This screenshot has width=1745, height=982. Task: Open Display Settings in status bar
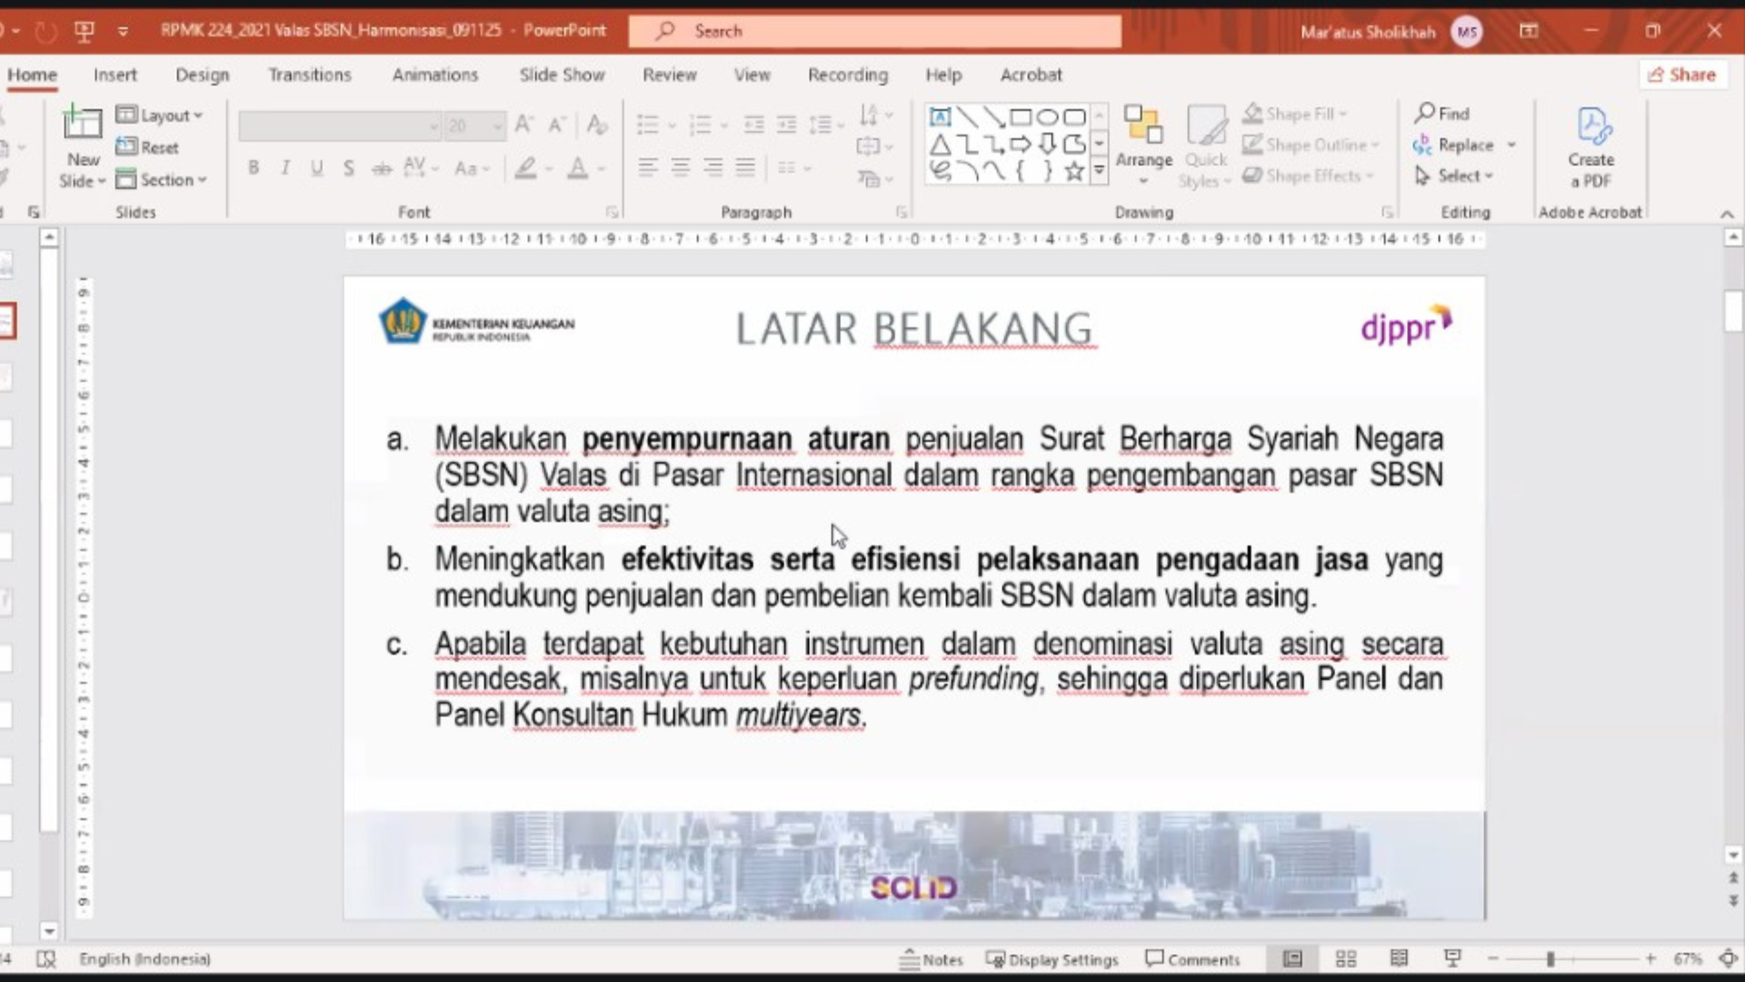click(1052, 959)
